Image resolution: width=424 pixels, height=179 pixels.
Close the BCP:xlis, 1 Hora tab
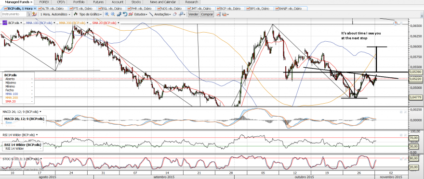34,8
